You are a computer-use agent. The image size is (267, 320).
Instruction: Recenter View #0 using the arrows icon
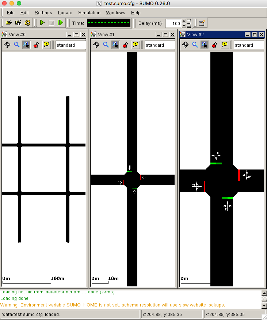[x=7, y=45]
